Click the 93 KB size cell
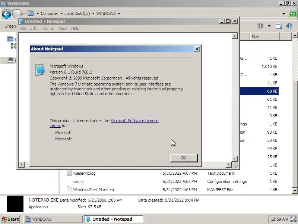 click(x=272, y=132)
